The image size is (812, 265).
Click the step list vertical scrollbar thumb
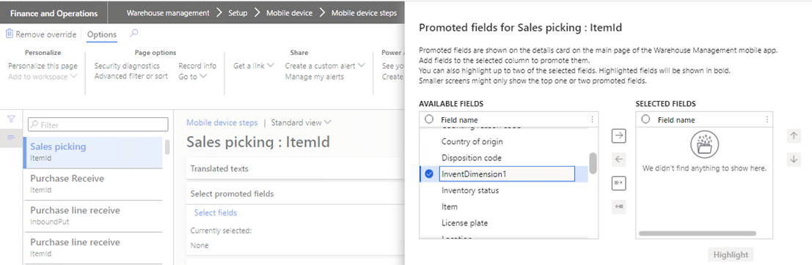[167, 147]
